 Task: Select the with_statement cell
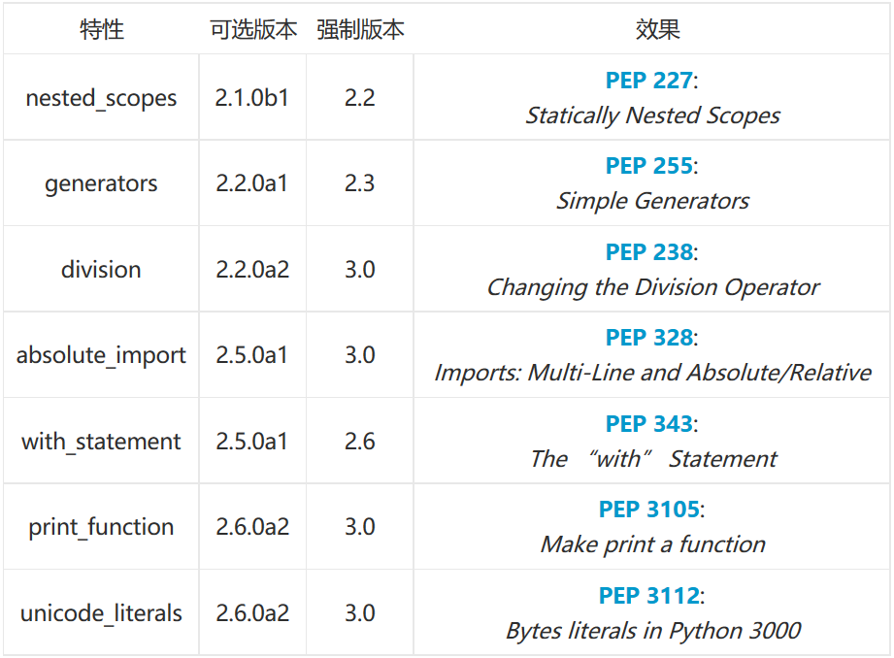[x=101, y=441]
